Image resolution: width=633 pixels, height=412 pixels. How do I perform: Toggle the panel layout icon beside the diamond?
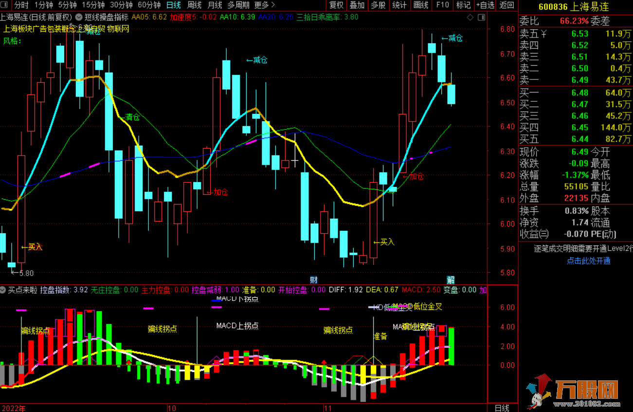pyautogui.click(x=481, y=17)
